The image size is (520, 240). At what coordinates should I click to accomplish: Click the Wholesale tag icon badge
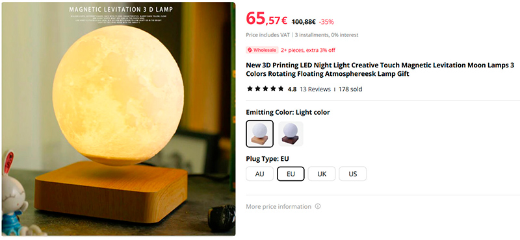[x=262, y=50]
